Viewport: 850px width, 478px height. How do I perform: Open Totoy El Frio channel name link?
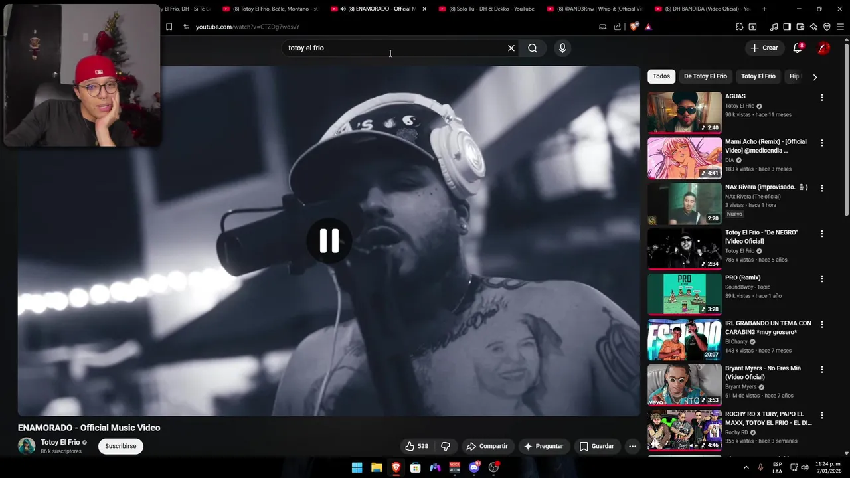click(x=60, y=442)
